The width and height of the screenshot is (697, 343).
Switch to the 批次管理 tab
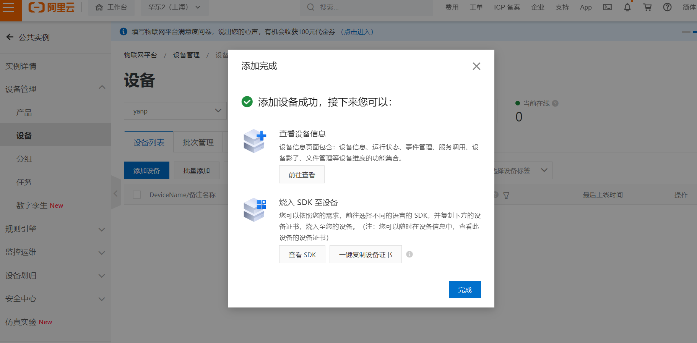click(198, 142)
